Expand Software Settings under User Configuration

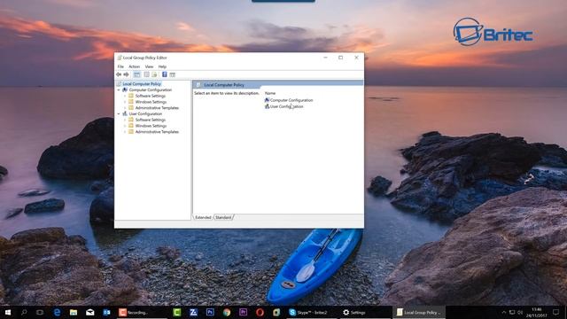click(125, 120)
